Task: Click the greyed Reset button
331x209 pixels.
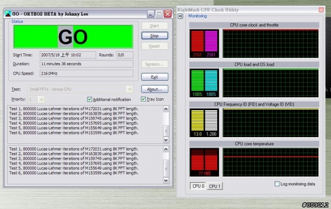Action: 155,46
